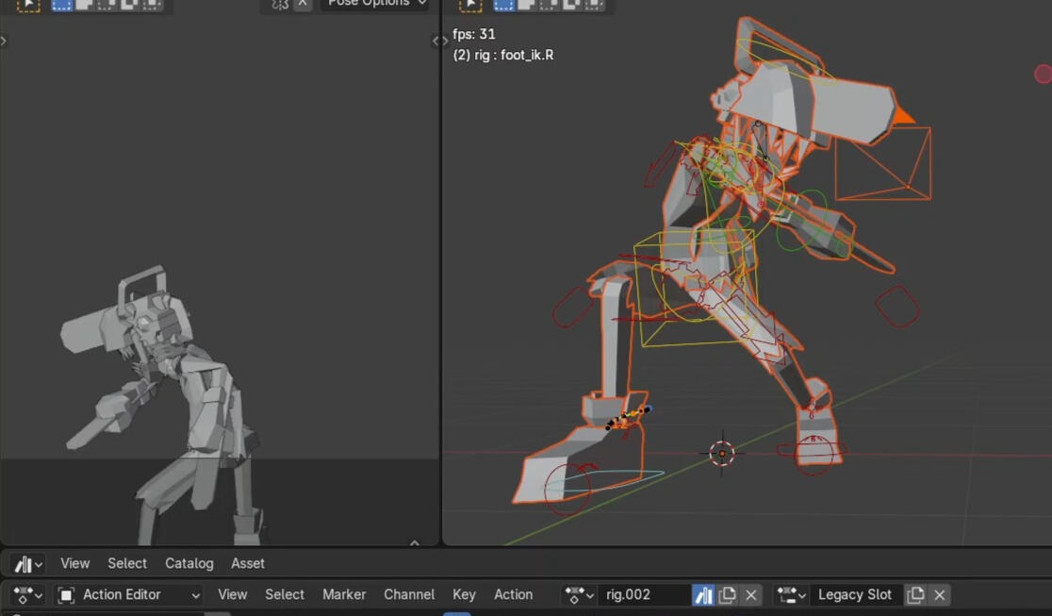The height and width of the screenshot is (616, 1052).
Task: Edit the rig.002 action name field
Action: point(644,595)
